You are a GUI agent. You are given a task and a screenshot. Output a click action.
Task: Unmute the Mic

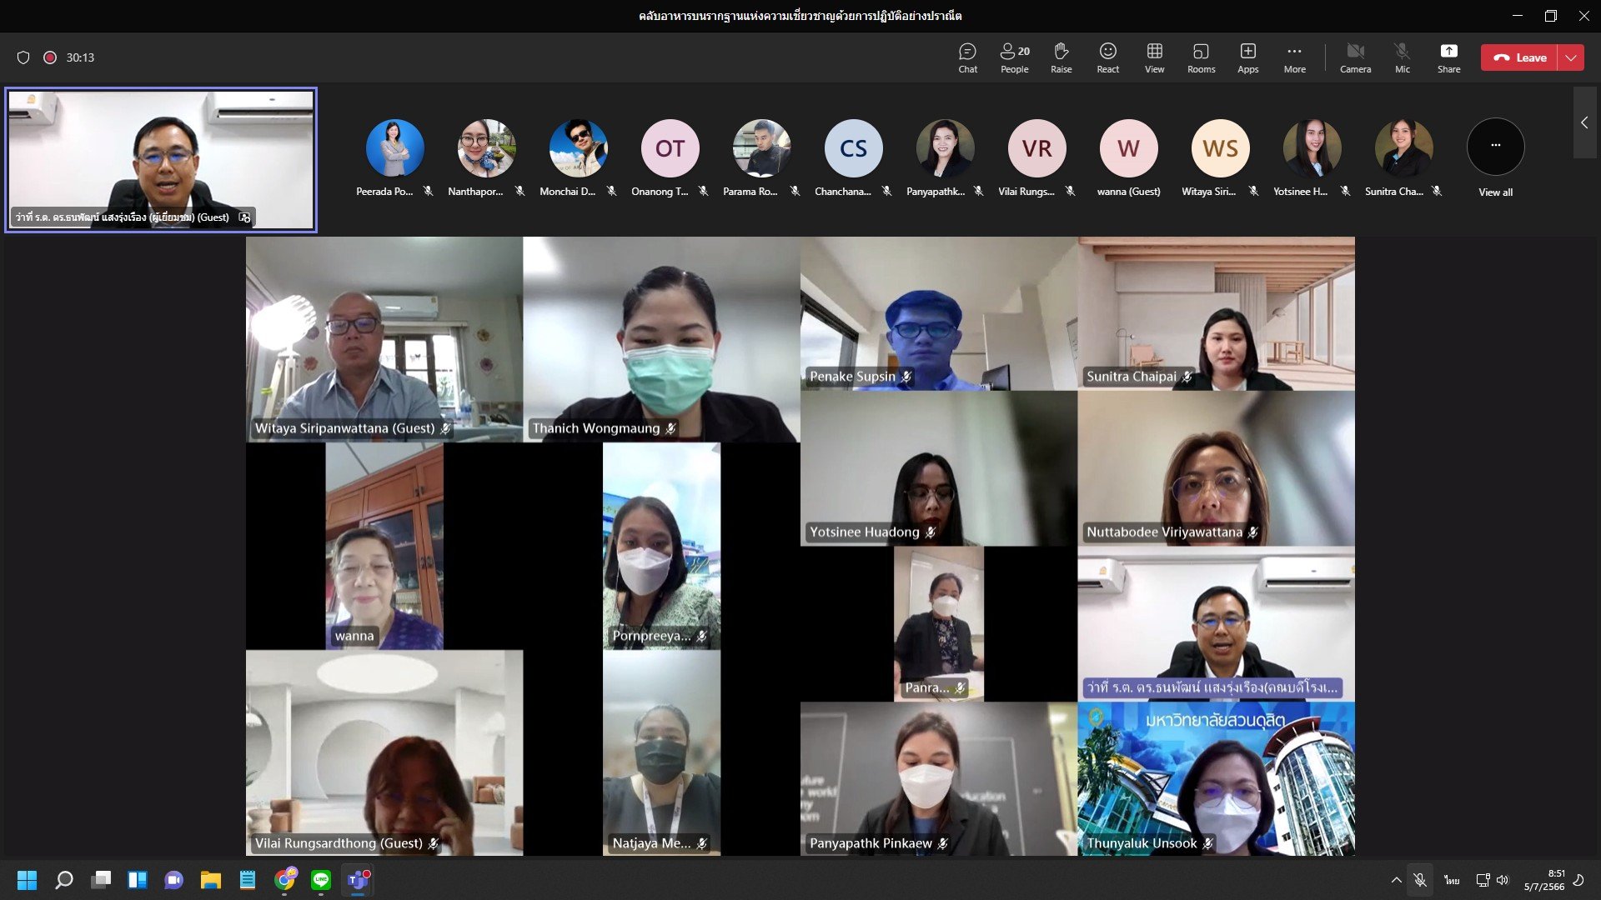click(x=1402, y=57)
